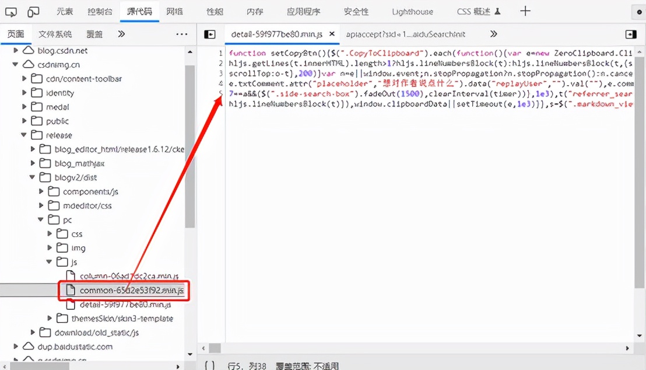Expand the components/js folder

41,191
